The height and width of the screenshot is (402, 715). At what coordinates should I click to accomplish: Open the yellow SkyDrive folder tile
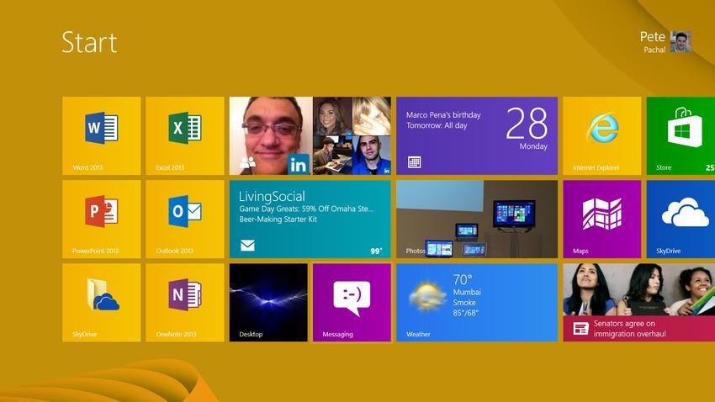101,302
